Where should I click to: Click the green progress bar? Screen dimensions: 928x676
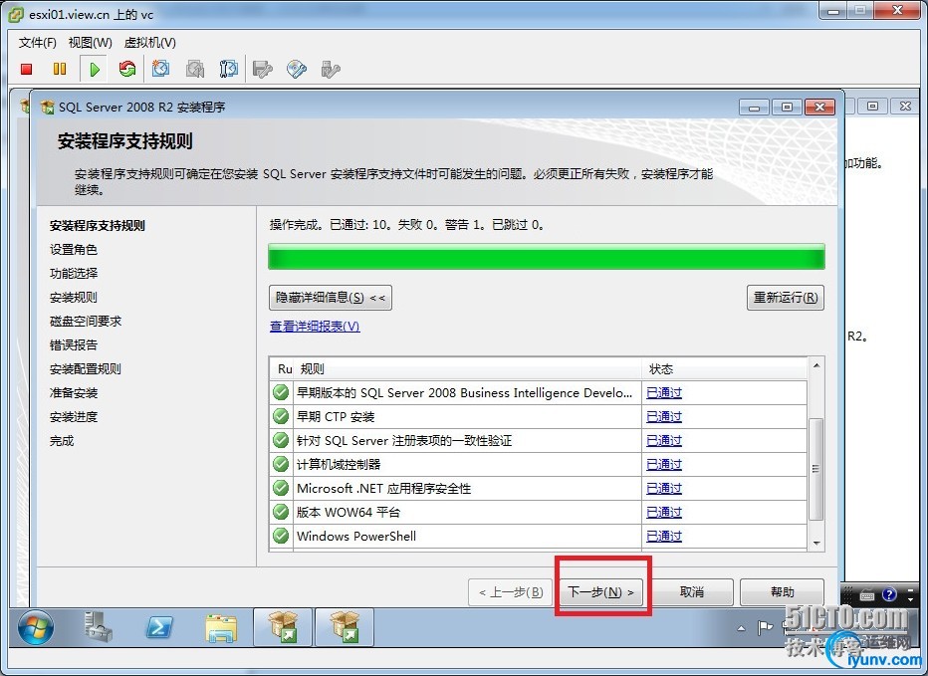[x=547, y=257]
